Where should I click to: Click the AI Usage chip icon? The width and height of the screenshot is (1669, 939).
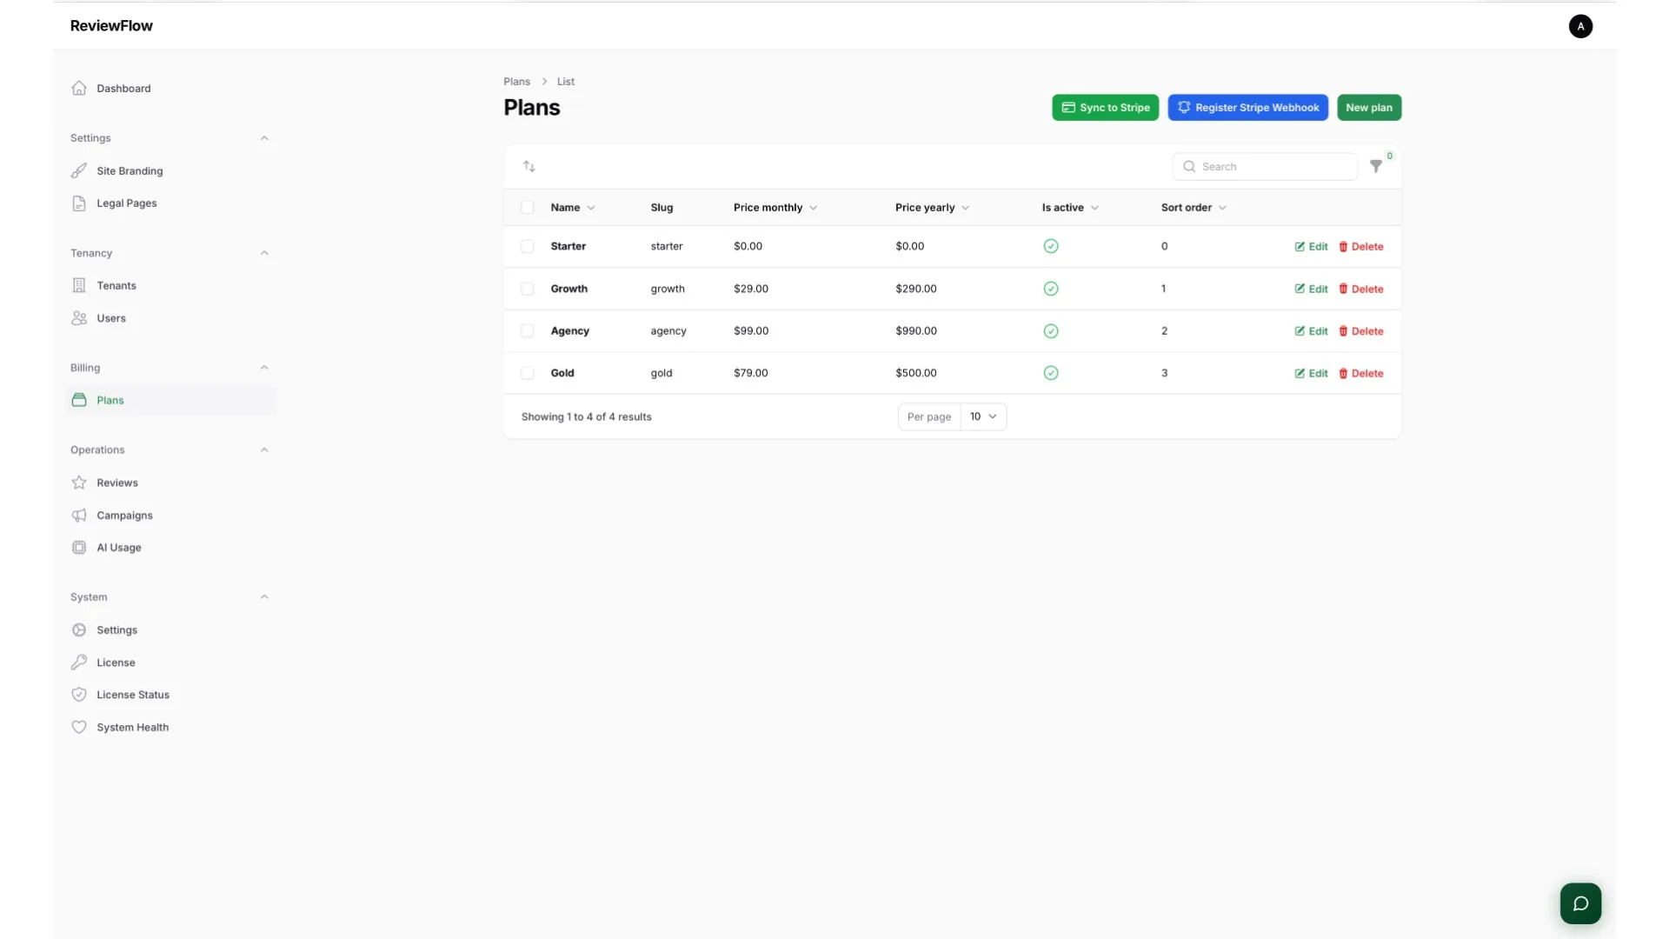(x=79, y=547)
